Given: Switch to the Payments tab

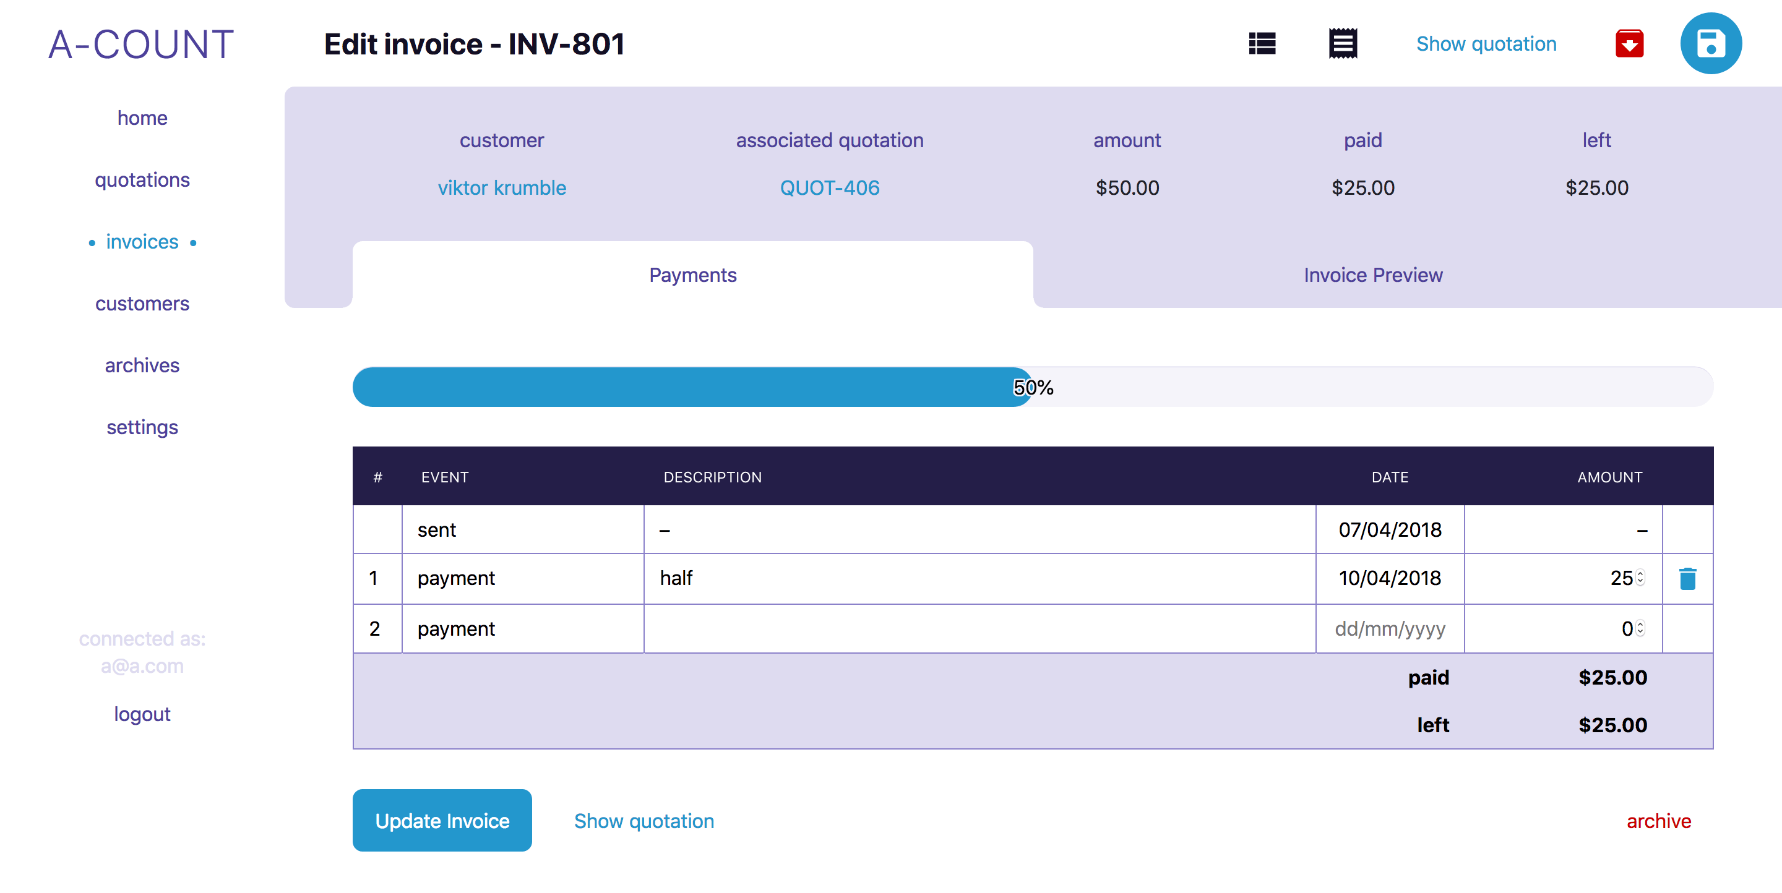Looking at the screenshot, I should coord(692,275).
